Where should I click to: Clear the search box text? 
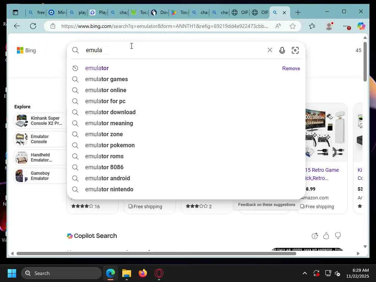270,50
